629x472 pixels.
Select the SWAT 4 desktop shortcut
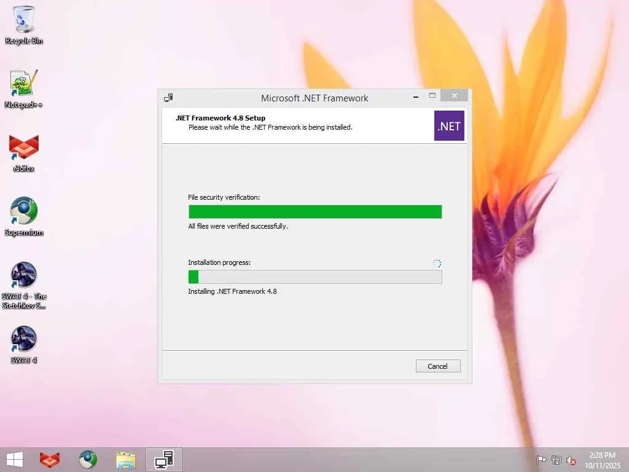click(x=24, y=344)
